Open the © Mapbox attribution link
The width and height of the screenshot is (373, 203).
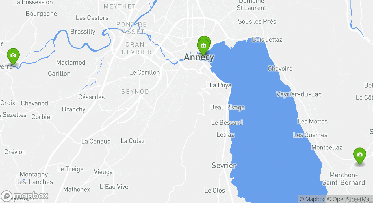tap(312, 199)
